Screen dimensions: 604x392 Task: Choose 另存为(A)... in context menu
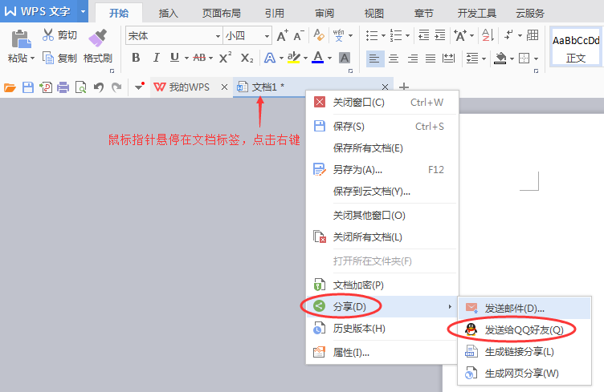[381, 169]
